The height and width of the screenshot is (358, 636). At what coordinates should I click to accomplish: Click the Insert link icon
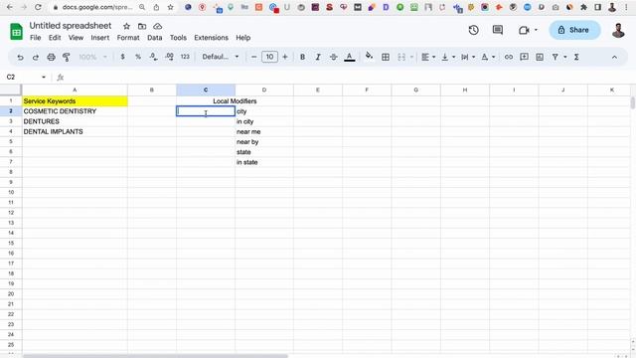[508, 58]
